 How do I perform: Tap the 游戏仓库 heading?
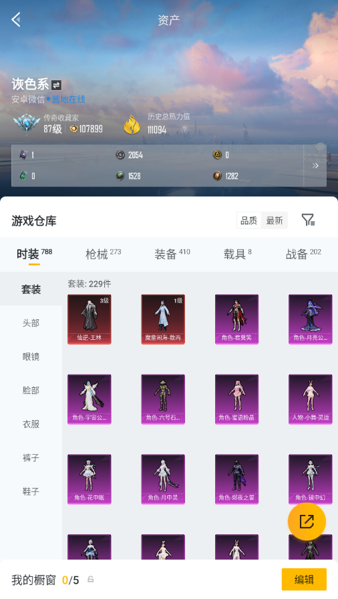click(x=34, y=220)
